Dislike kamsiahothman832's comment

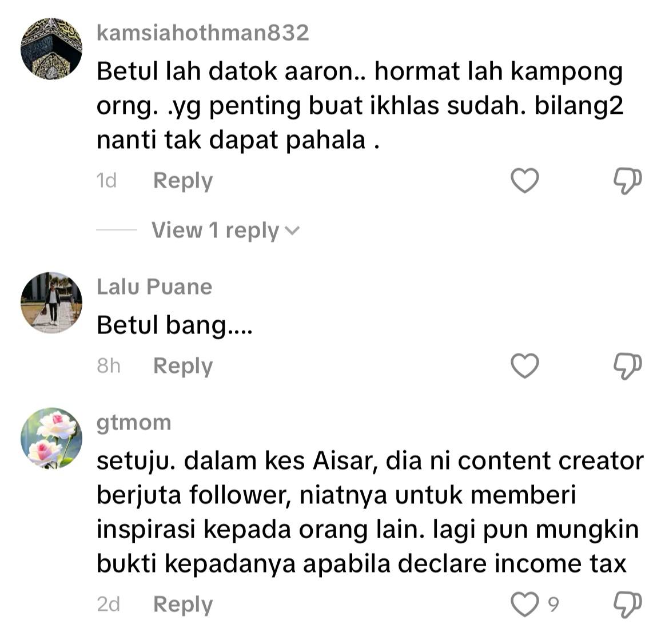(x=628, y=181)
